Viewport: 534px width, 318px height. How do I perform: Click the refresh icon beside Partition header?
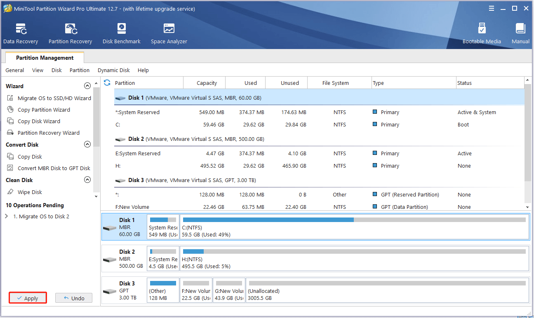point(107,83)
